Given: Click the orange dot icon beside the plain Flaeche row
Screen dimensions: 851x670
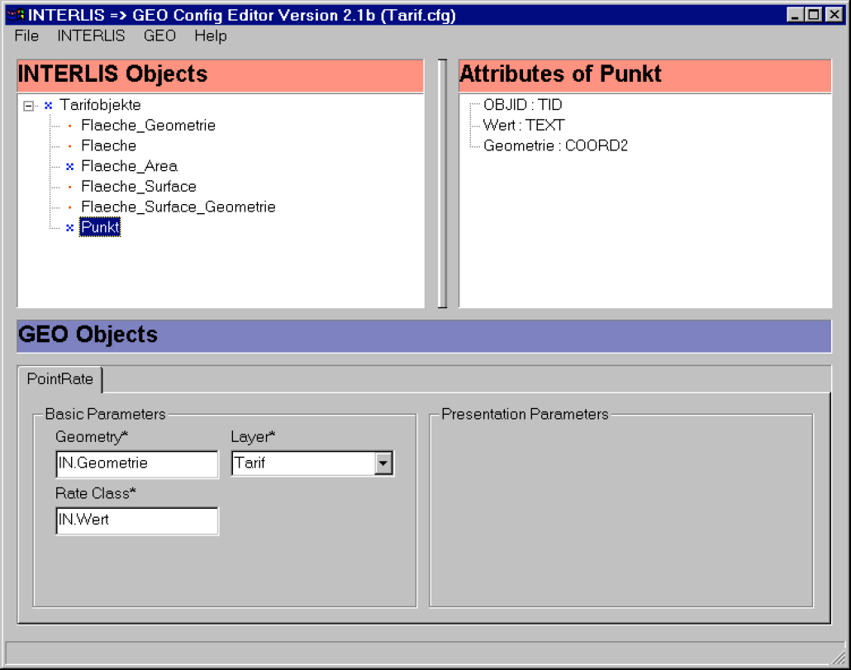Looking at the screenshot, I should point(69,146).
